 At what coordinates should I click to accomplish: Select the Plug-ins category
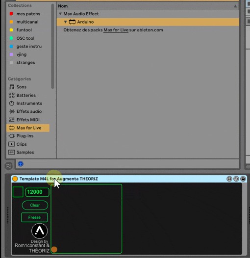pos(21,136)
